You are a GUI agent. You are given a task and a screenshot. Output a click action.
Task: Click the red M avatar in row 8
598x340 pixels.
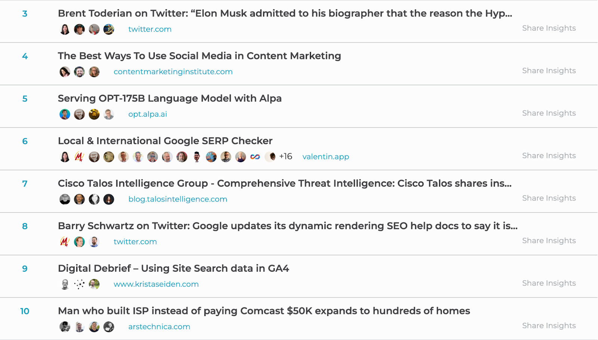click(65, 242)
